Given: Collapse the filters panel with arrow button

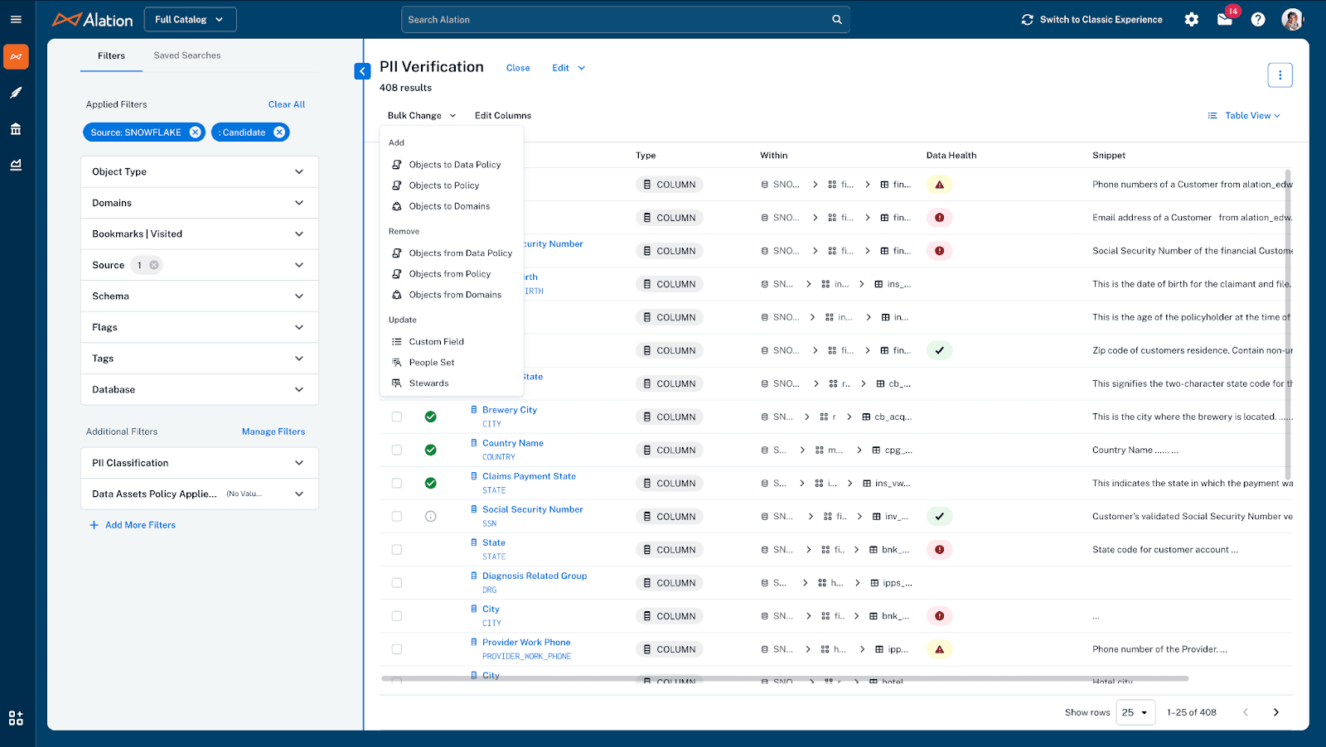Looking at the screenshot, I should coord(362,71).
